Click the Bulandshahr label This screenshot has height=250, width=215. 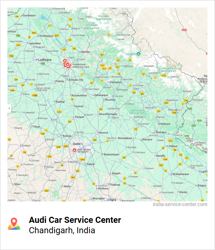pyautogui.click(x=112, y=154)
